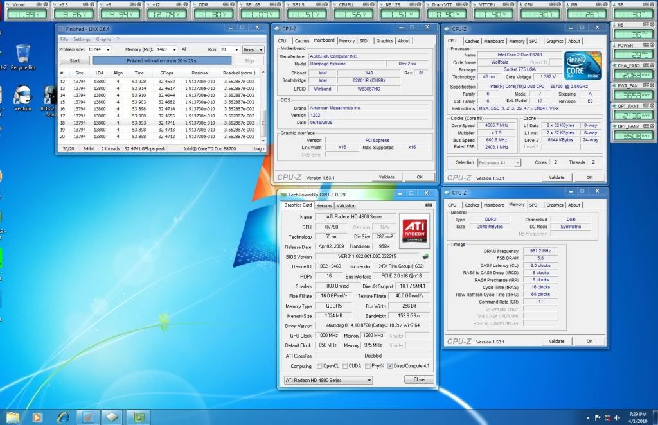Enable the PhysX checkbox in GPU-Z

[x=368, y=366]
